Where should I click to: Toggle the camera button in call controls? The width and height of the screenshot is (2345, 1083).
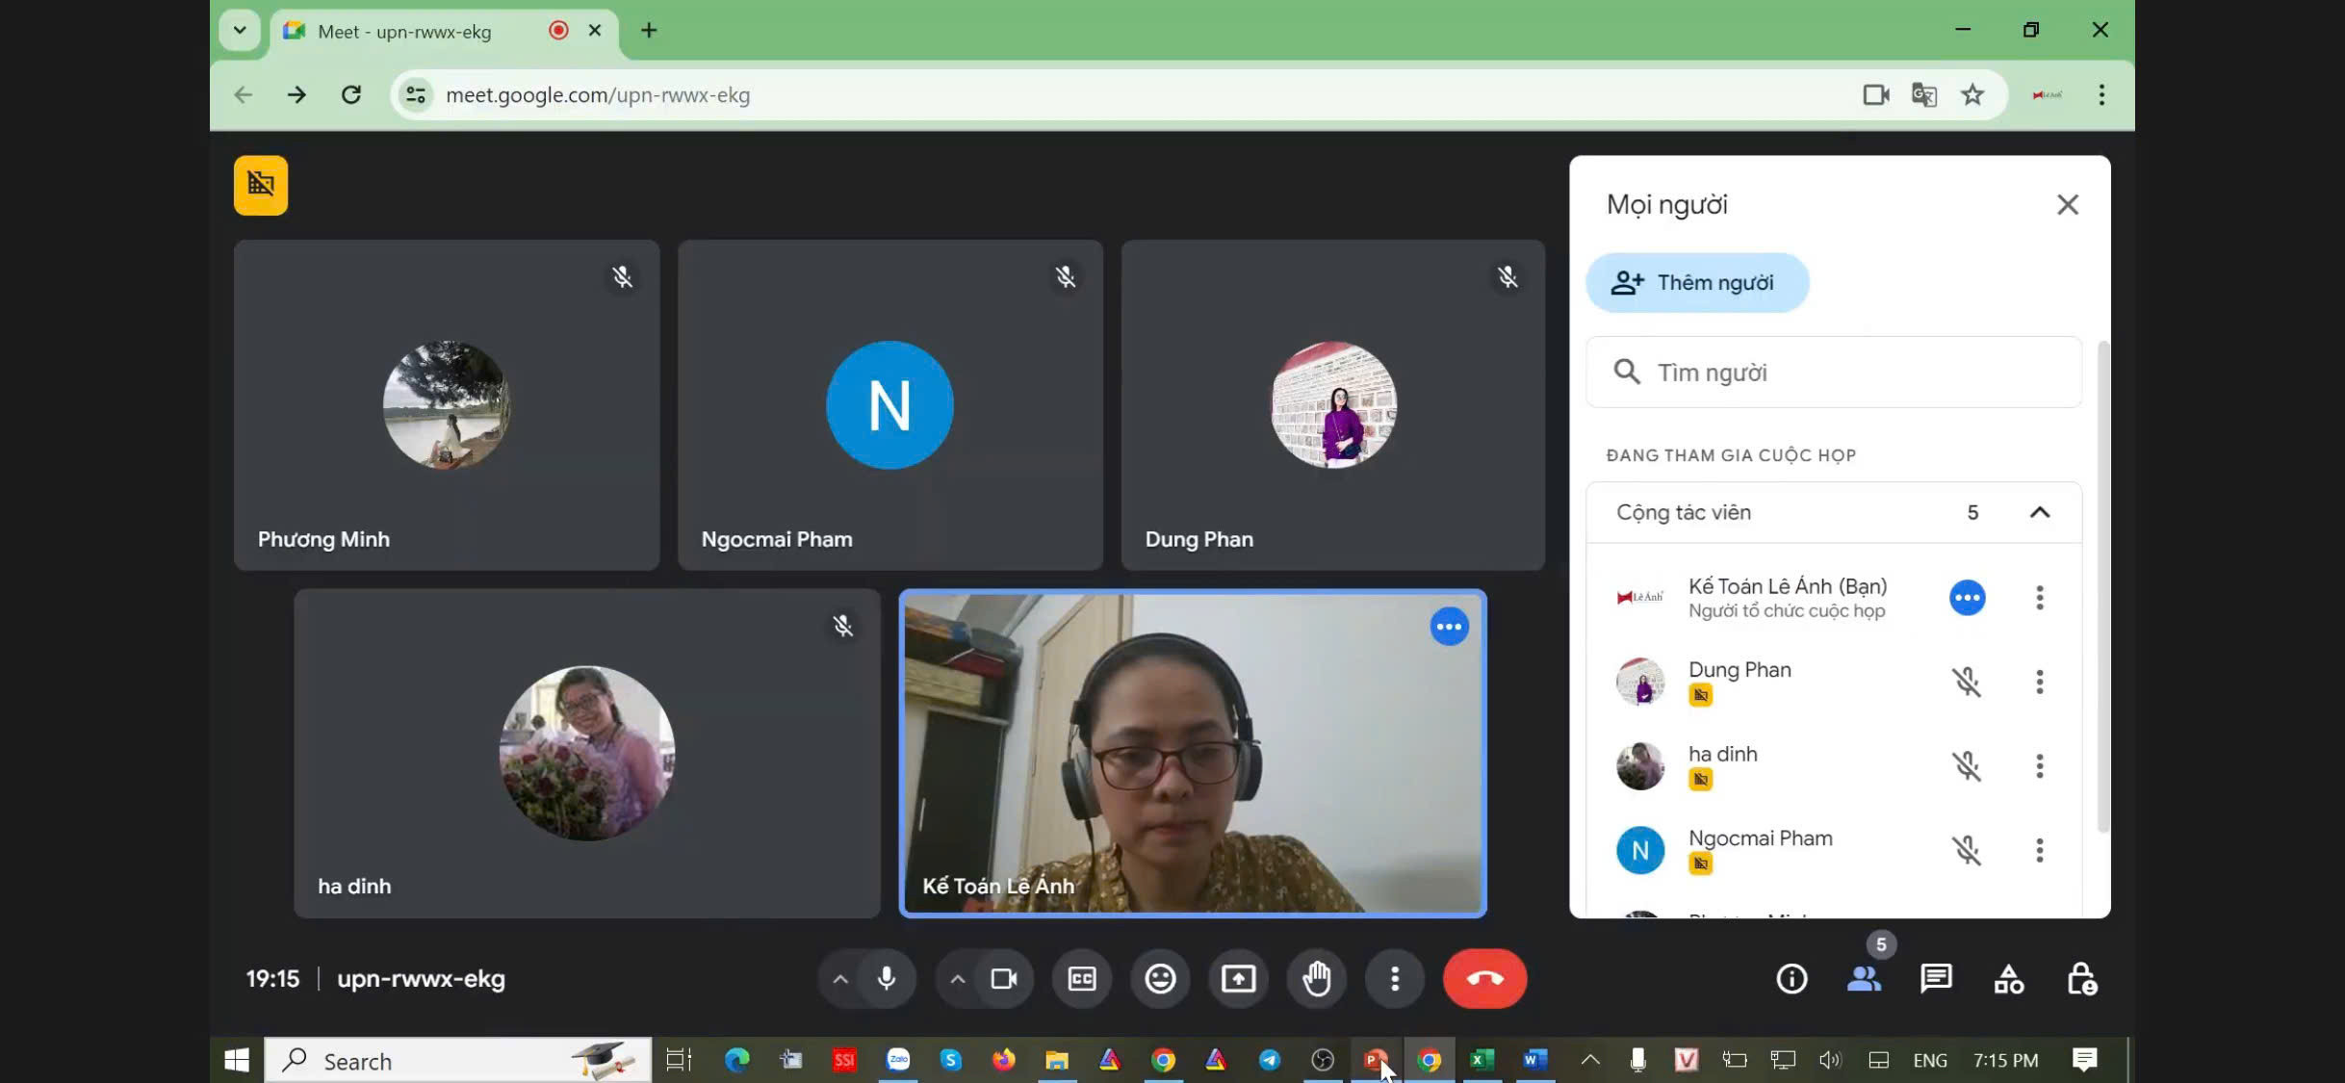coord(1004,979)
